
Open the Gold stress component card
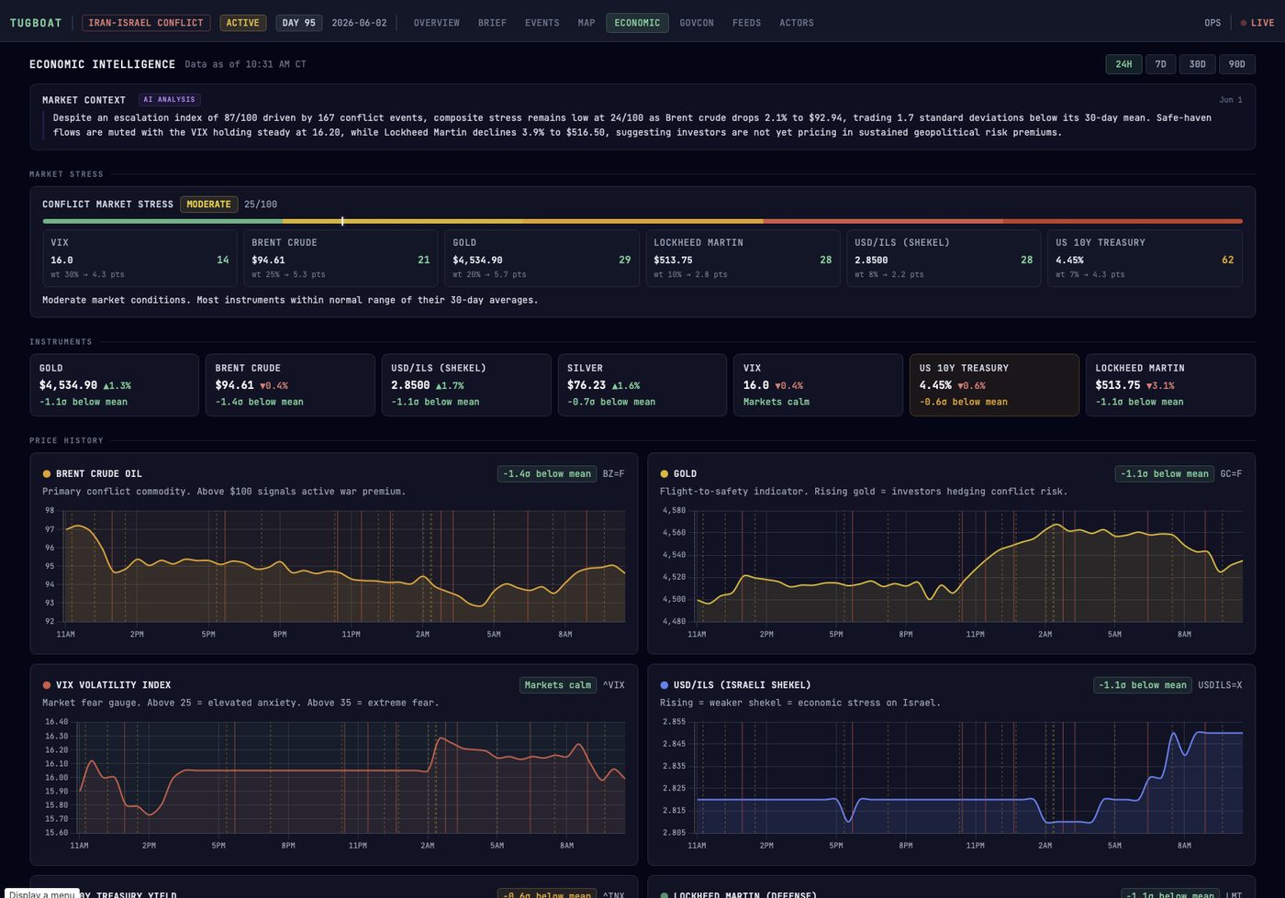(x=542, y=259)
